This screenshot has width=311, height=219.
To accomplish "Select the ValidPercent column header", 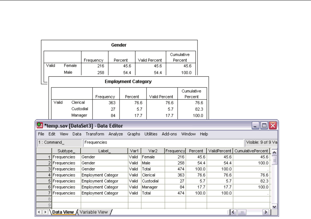I will (x=219, y=151).
